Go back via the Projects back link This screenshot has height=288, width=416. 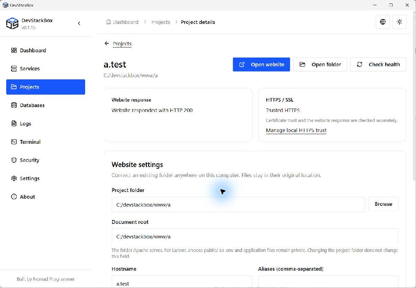pos(122,44)
